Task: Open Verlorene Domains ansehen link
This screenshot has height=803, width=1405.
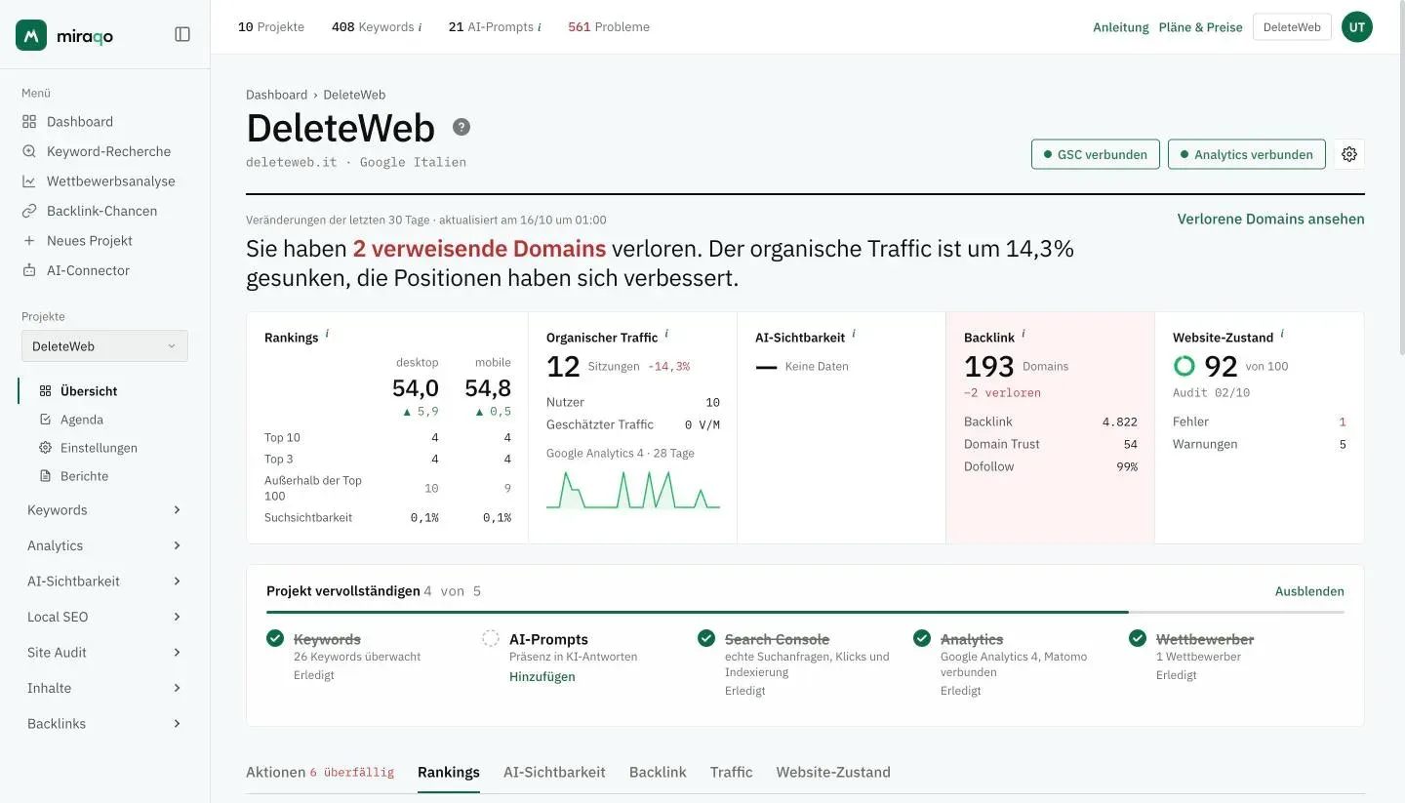Action: [1271, 220]
